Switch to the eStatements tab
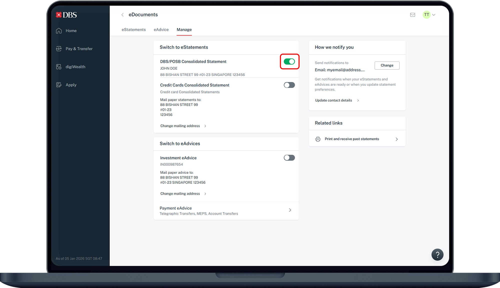 point(133,29)
